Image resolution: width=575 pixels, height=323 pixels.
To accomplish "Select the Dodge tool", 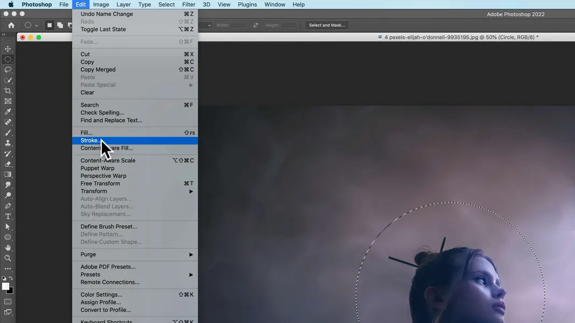I will [x=8, y=196].
